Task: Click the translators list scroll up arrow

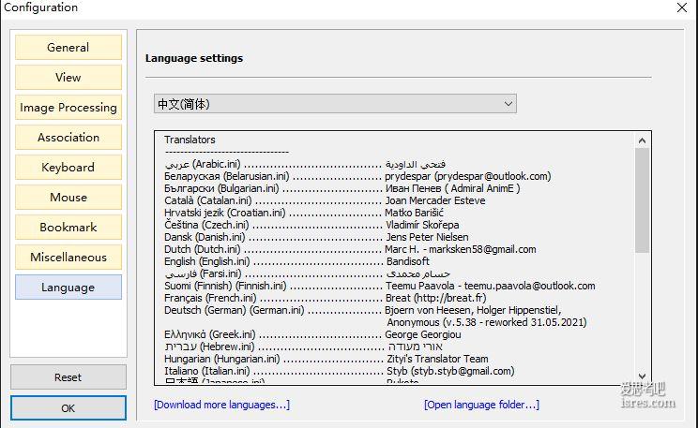Action: [x=642, y=140]
